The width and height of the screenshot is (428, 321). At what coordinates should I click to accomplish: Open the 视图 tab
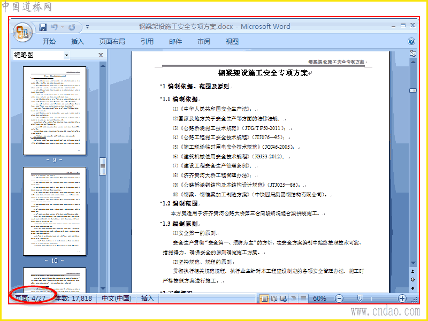[232, 42]
